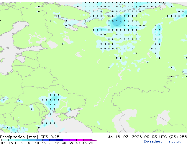187x144 pixels.
Task: Select the '35' legend scale label
Action: click(71, 143)
